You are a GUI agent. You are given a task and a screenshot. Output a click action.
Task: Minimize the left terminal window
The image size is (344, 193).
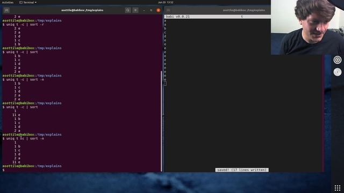(x=144, y=10)
